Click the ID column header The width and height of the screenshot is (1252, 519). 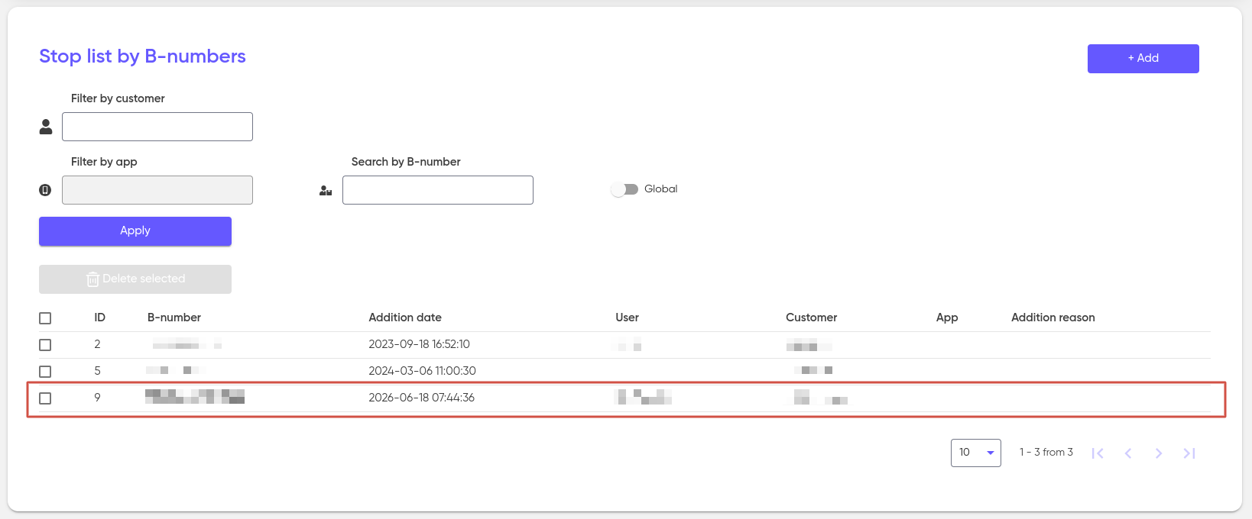tap(99, 318)
